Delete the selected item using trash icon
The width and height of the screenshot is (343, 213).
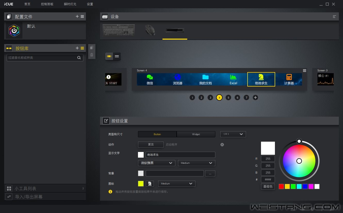[92, 55]
